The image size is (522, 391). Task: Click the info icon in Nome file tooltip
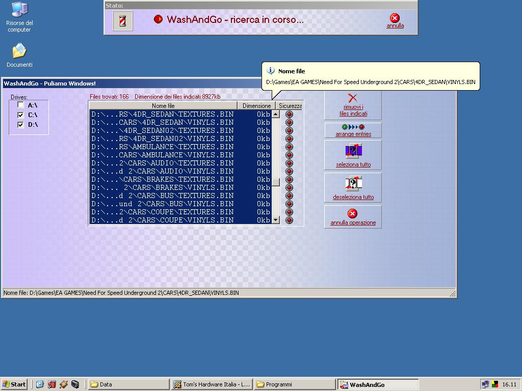point(271,71)
